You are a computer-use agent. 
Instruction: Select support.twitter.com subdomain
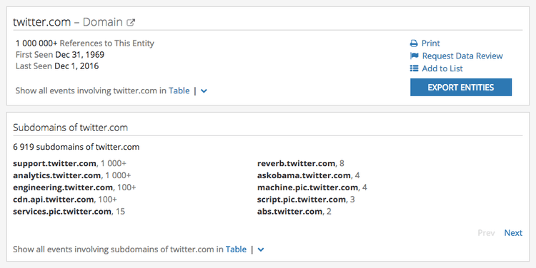(x=55, y=163)
